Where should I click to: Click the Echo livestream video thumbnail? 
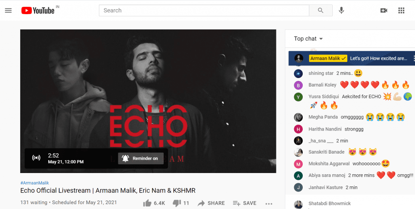pos(148,101)
